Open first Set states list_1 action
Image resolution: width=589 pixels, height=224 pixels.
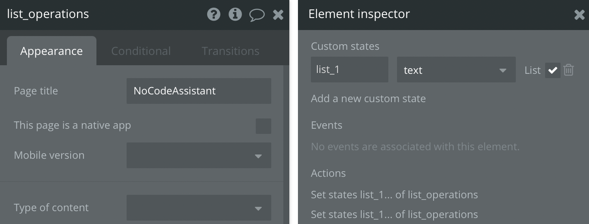(x=394, y=195)
